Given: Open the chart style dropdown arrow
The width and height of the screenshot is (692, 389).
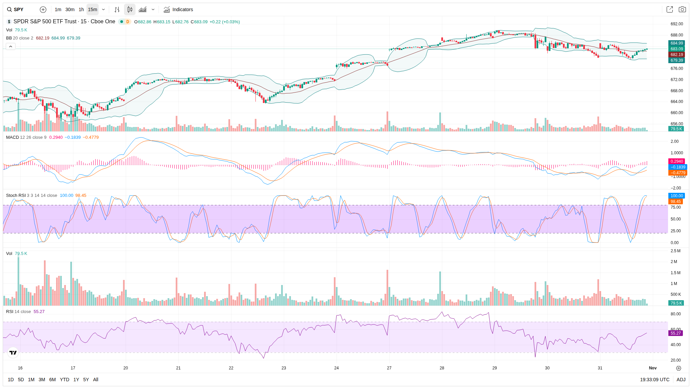Looking at the screenshot, I should pyautogui.click(x=153, y=9).
